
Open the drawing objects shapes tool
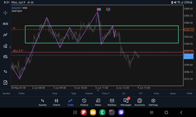(x=5, y=46)
